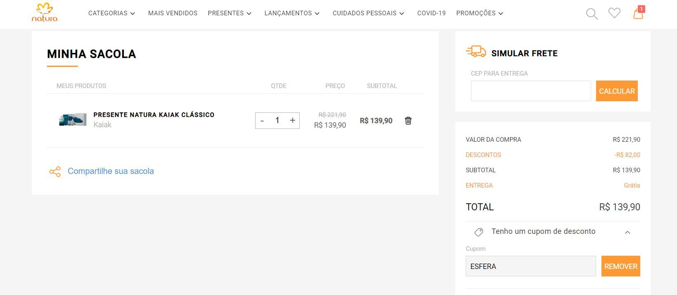The width and height of the screenshot is (677, 295).
Task: Click the Calcular shipping button
Action: [x=617, y=91]
